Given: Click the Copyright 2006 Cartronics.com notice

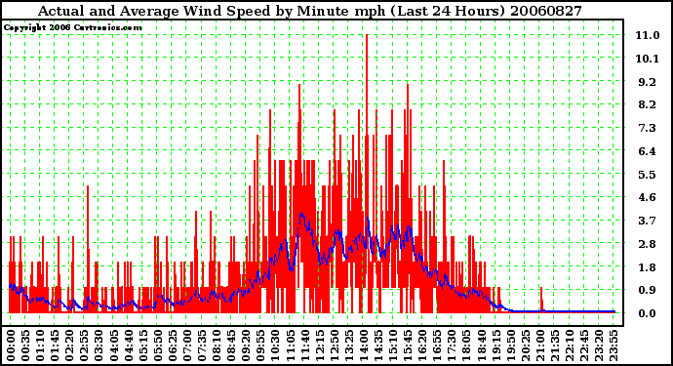Looking at the screenshot, I should coord(72,27).
